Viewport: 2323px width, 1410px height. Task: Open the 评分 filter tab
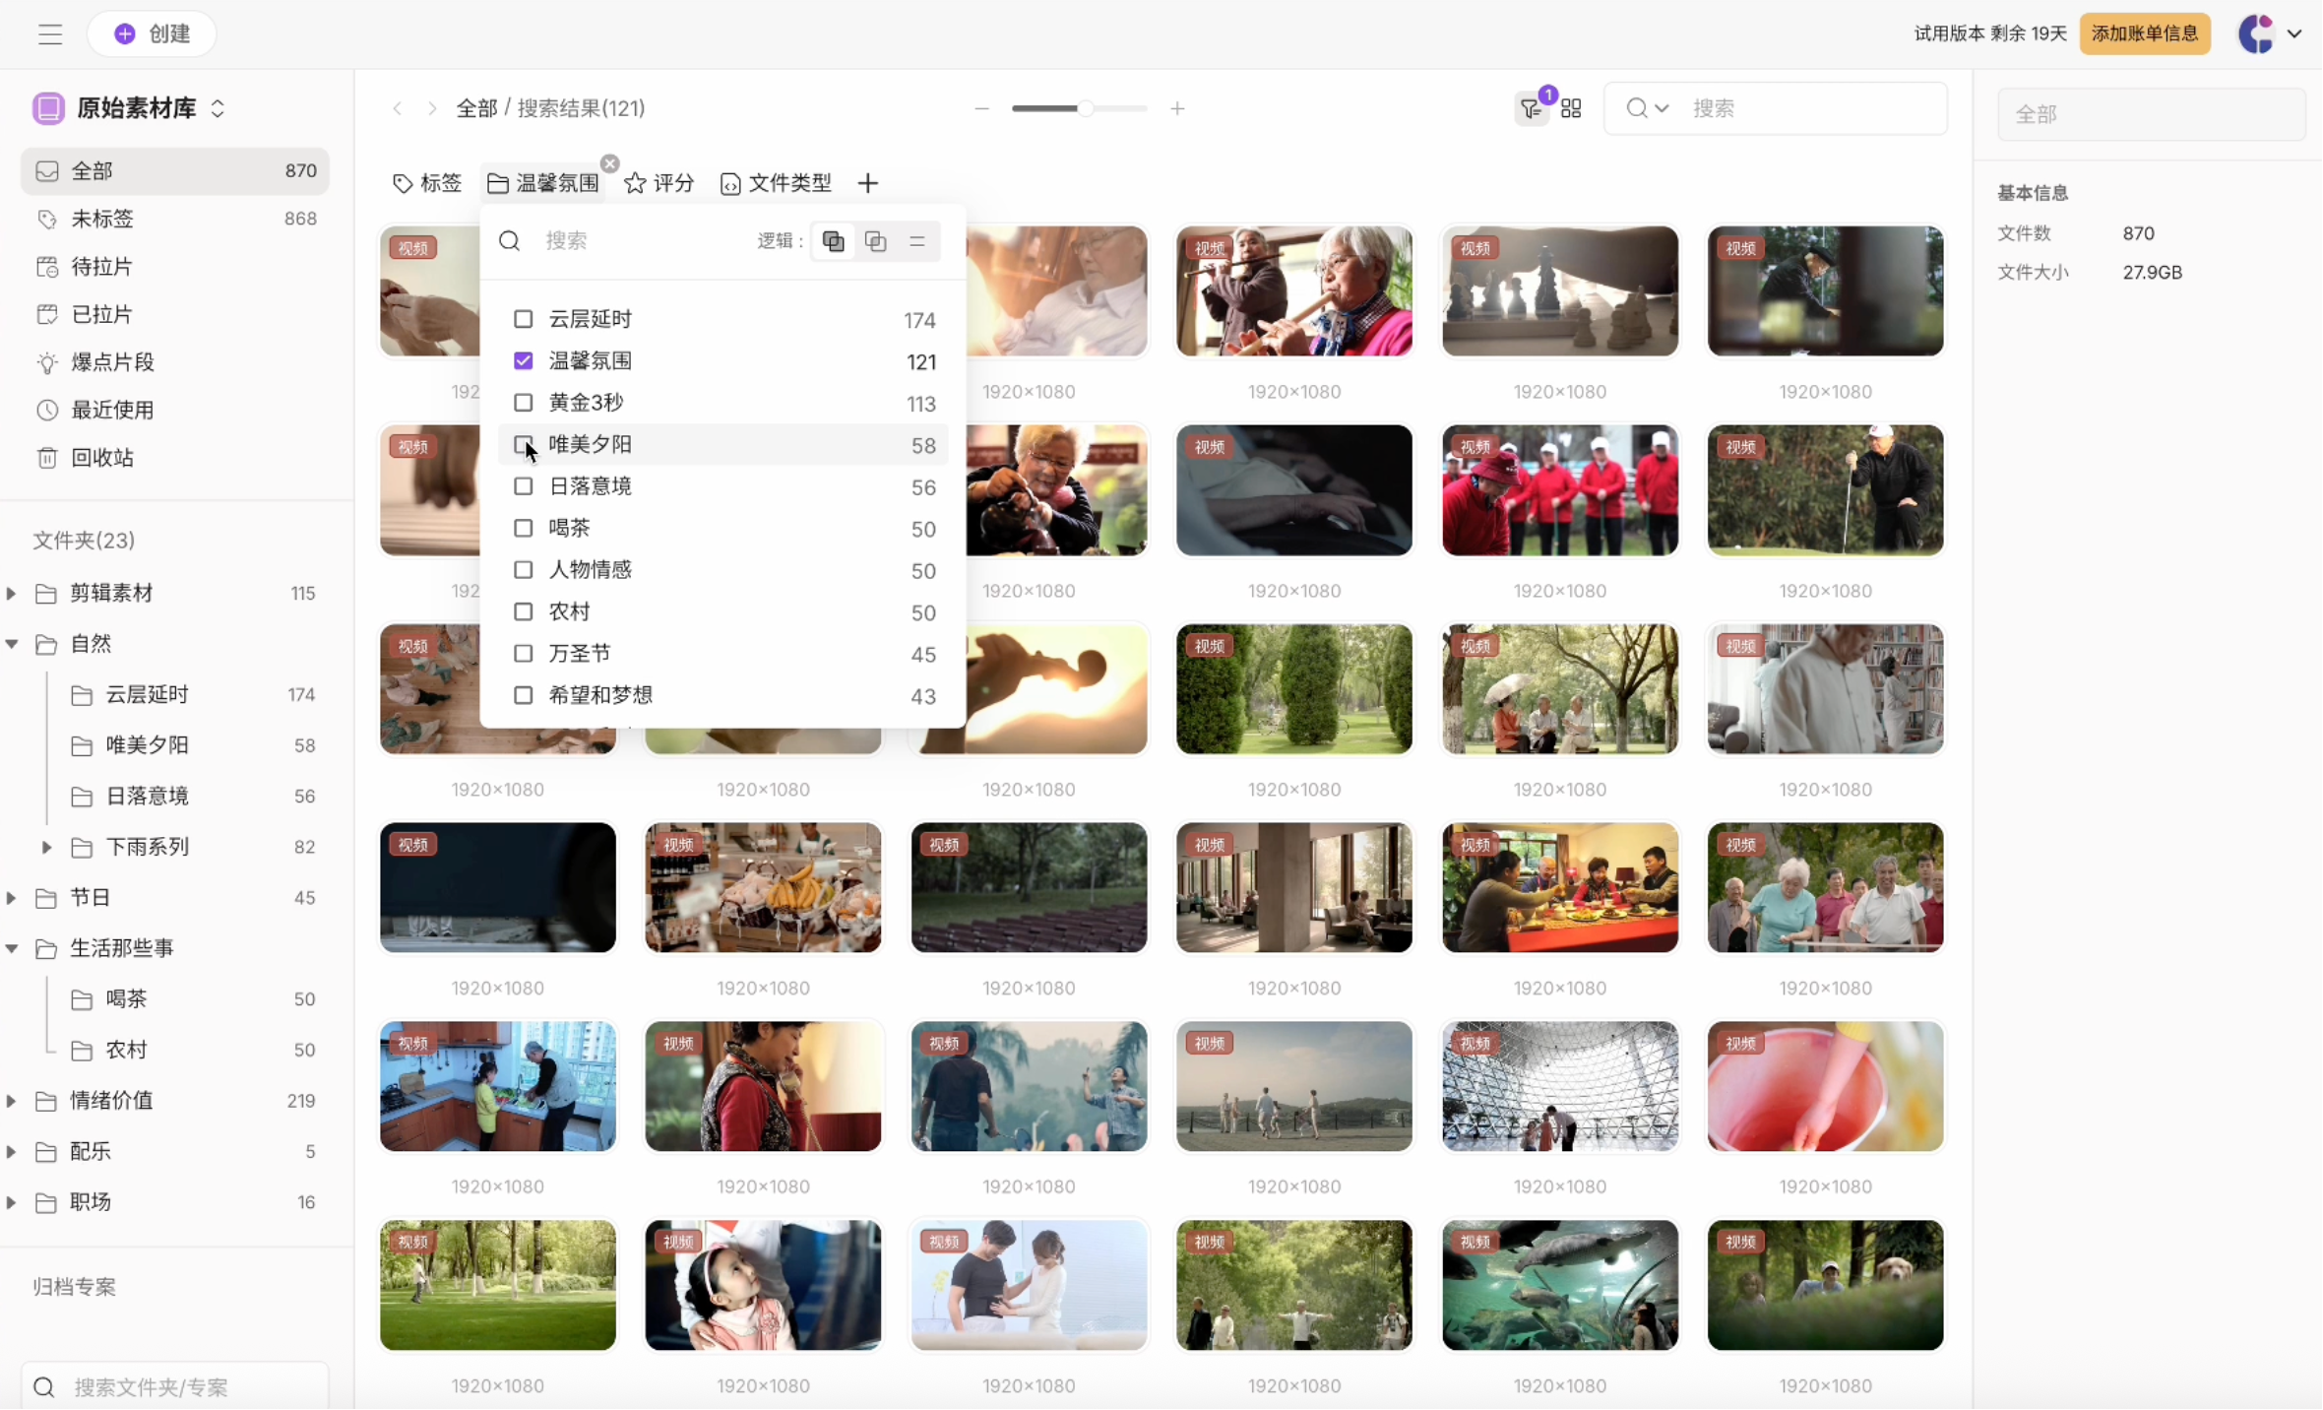pos(659,183)
